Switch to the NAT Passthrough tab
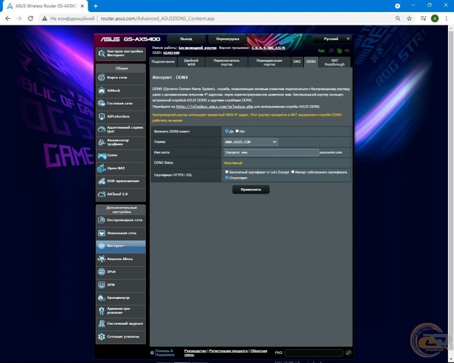This screenshot has width=454, height=363. [334, 62]
